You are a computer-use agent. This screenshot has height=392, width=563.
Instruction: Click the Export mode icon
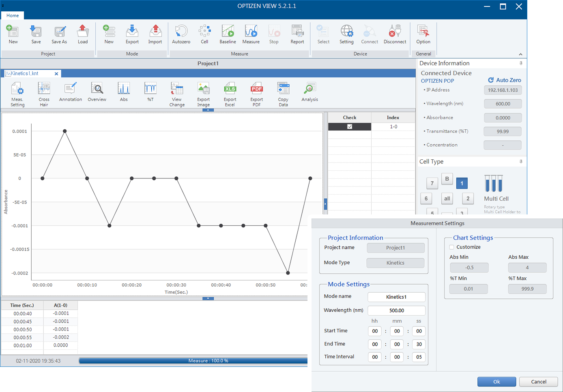[x=132, y=32]
